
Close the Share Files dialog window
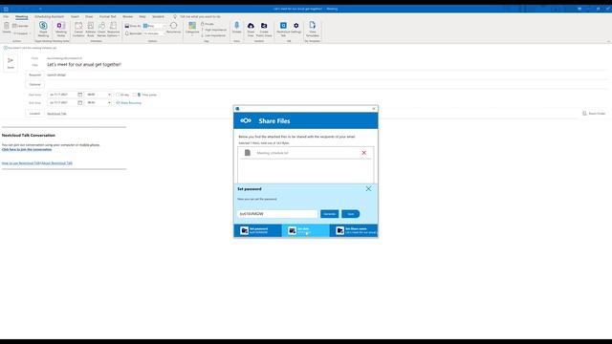[x=374, y=109]
